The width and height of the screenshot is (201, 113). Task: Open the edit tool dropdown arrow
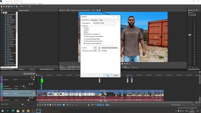point(66,105)
